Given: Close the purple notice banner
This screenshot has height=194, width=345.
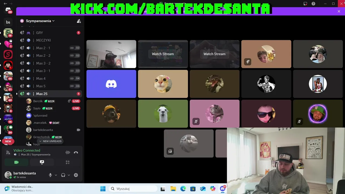Looking at the screenshot, I should pos(339,11).
